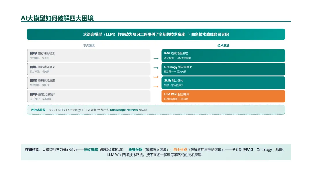Select the heading "困境2 重形式轻语义"
This screenshot has width=312, height=176.
(42, 67)
